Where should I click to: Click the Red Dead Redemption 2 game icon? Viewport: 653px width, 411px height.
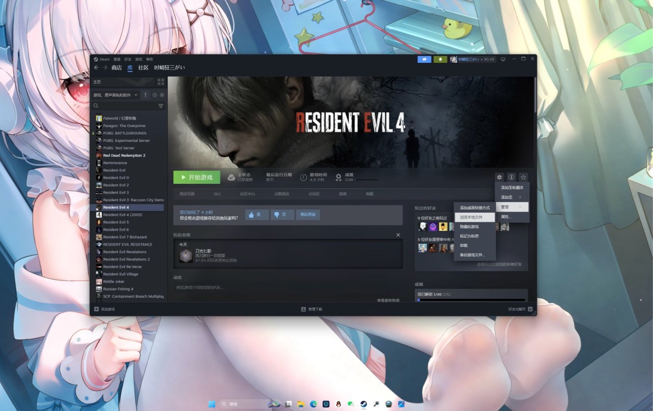(x=99, y=155)
